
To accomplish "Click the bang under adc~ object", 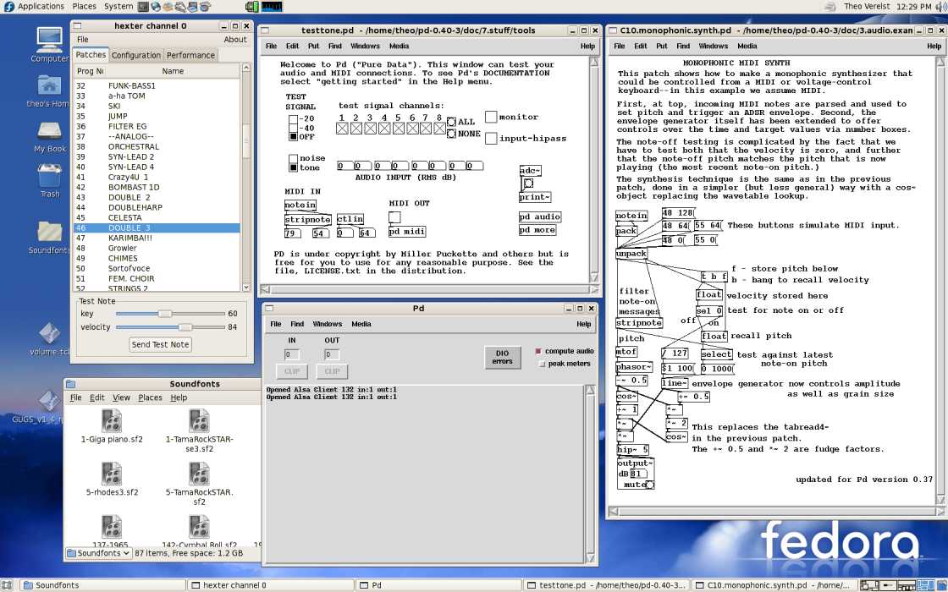I will point(528,183).
